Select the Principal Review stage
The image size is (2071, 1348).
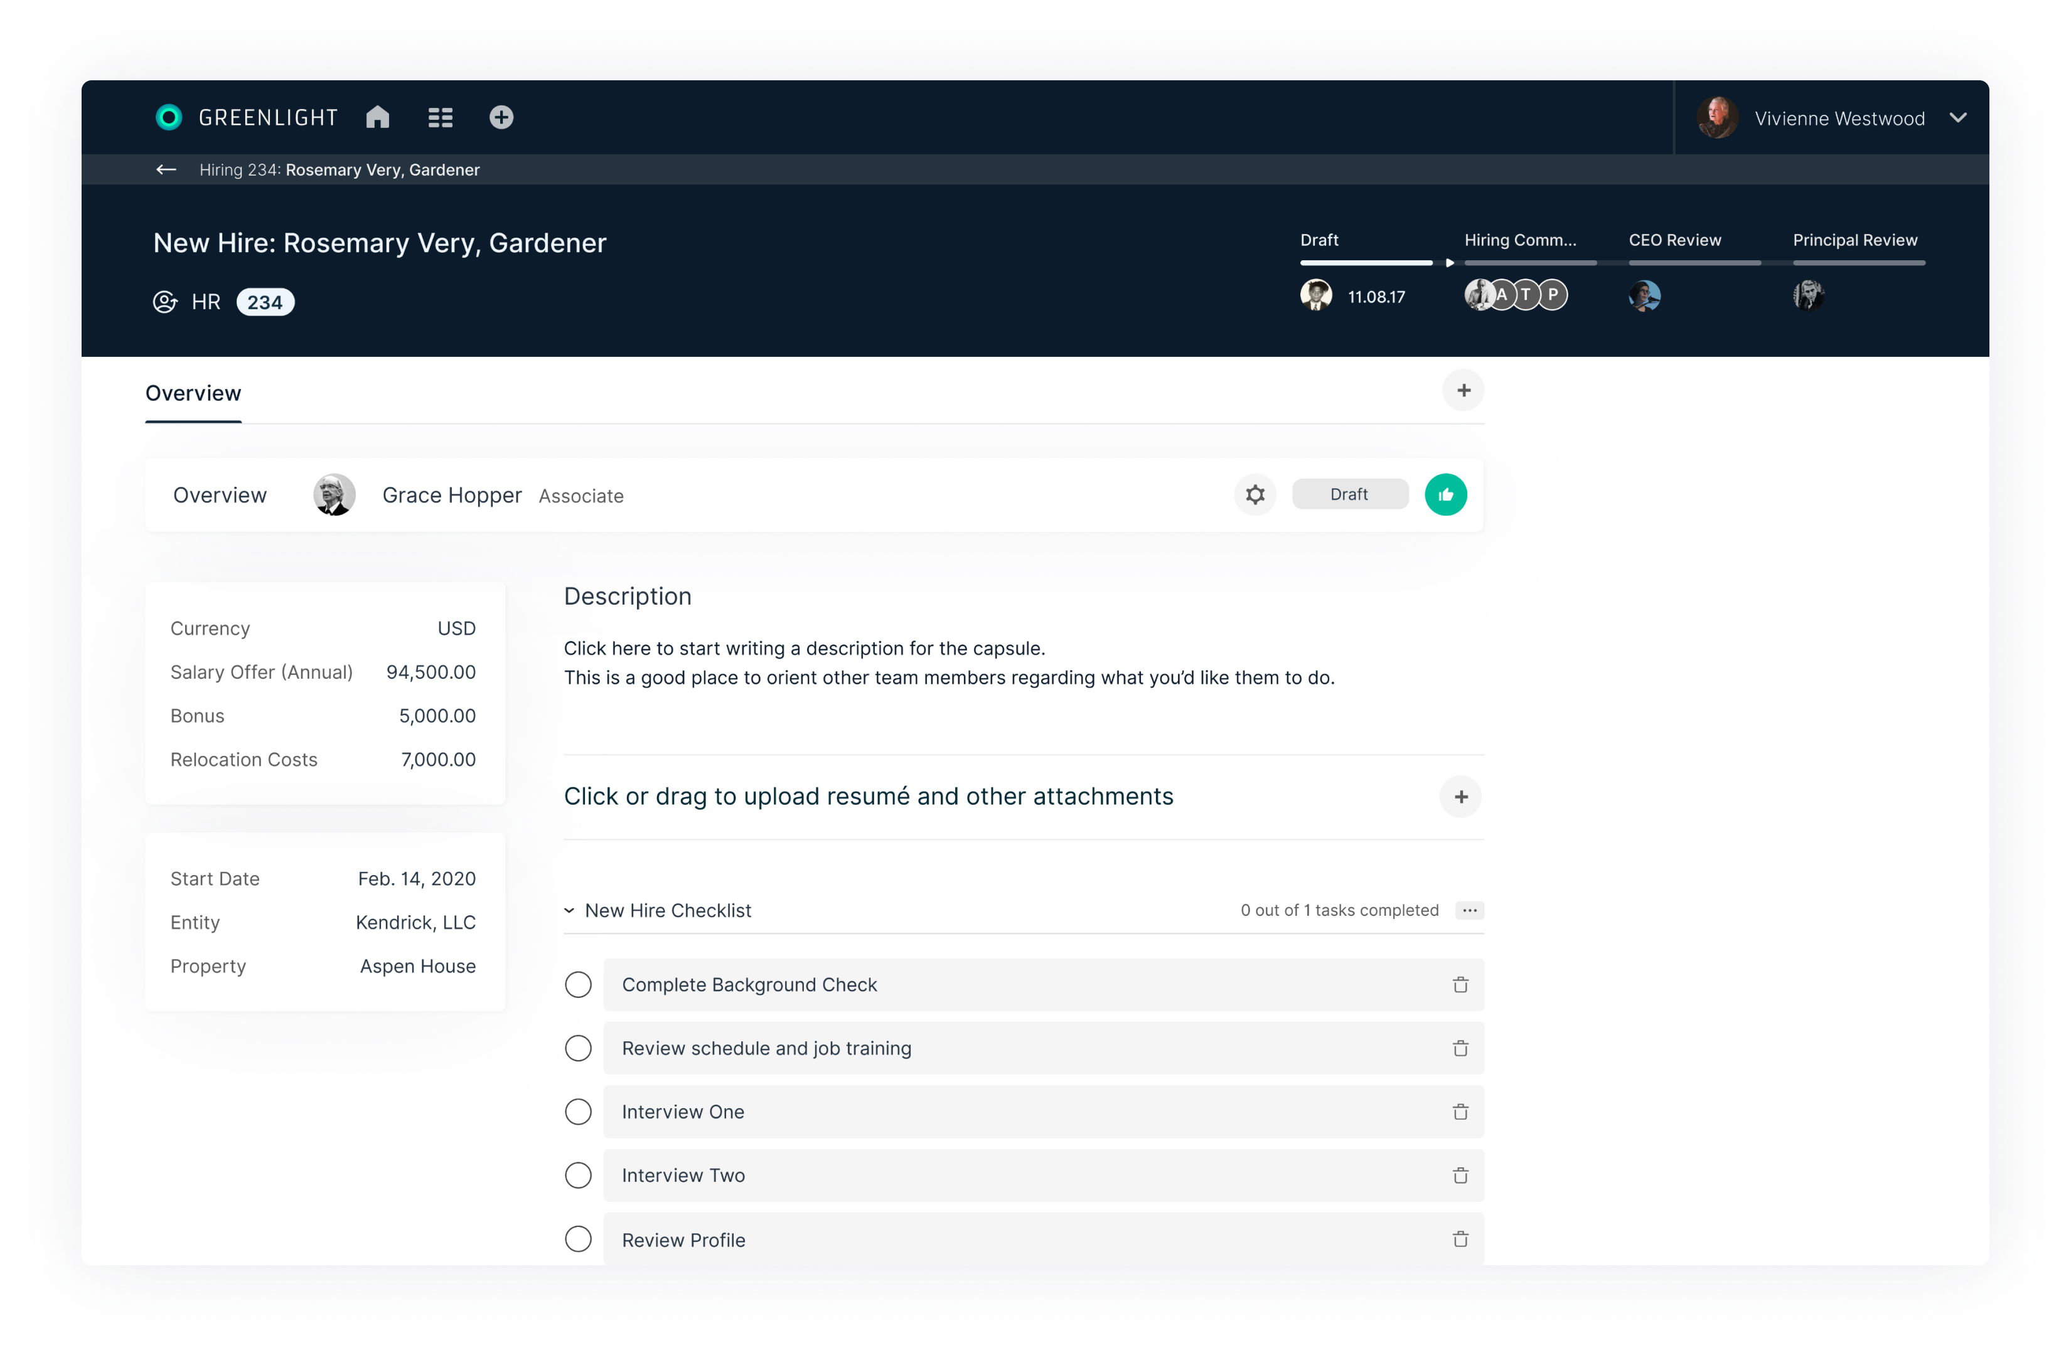(1855, 240)
